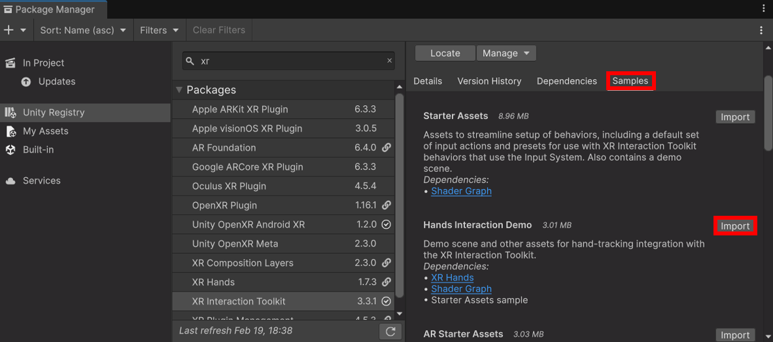Image resolution: width=773 pixels, height=342 pixels.
Task: Select the Package Manager window tab
Action: coord(53,9)
